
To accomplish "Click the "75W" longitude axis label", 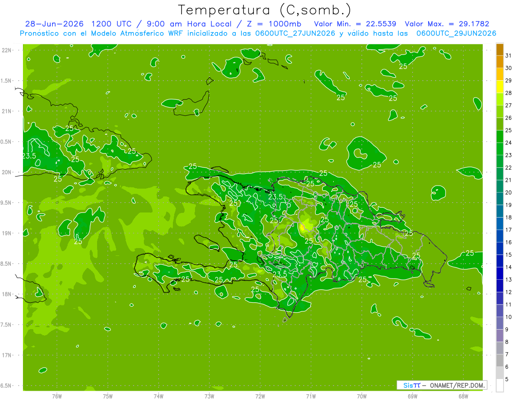I will tap(108, 396).
